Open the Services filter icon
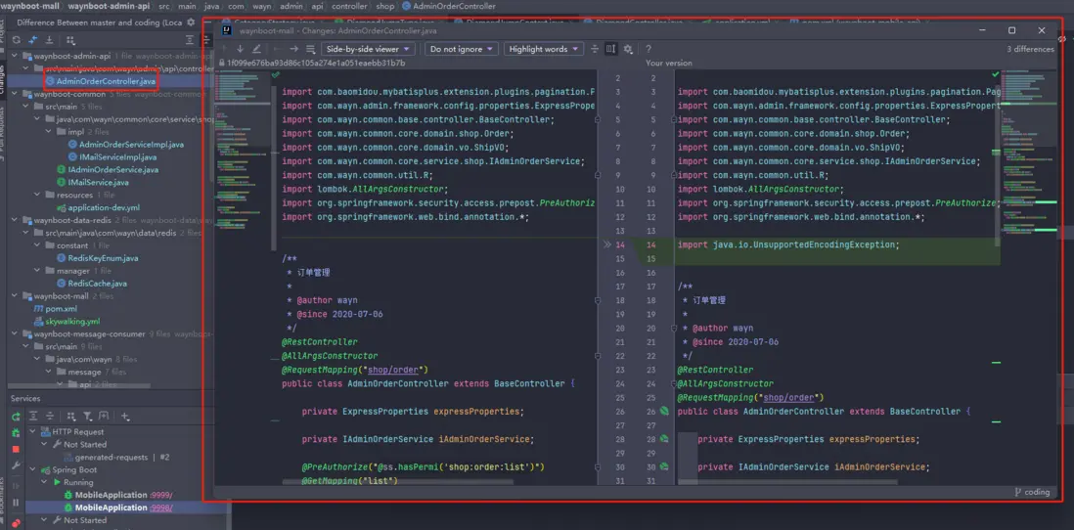The width and height of the screenshot is (1074, 530). [88, 417]
